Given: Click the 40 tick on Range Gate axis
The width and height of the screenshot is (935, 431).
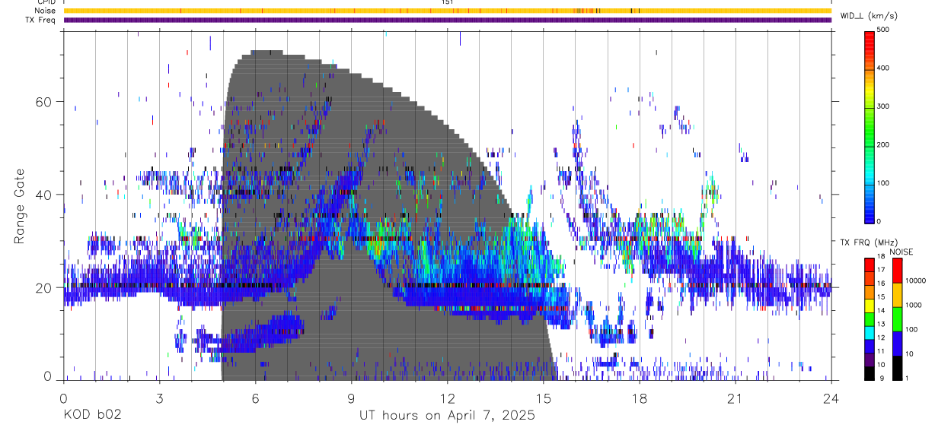Looking at the screenshot, I should [x=43, y=195].
